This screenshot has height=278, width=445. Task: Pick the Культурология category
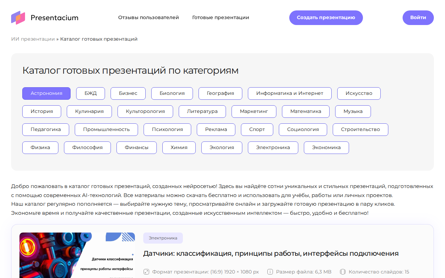[x=145, y=112]
